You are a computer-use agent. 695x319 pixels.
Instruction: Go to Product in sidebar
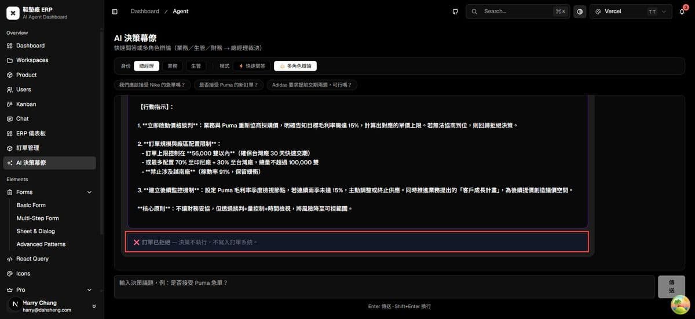click(x=49, y=75)
